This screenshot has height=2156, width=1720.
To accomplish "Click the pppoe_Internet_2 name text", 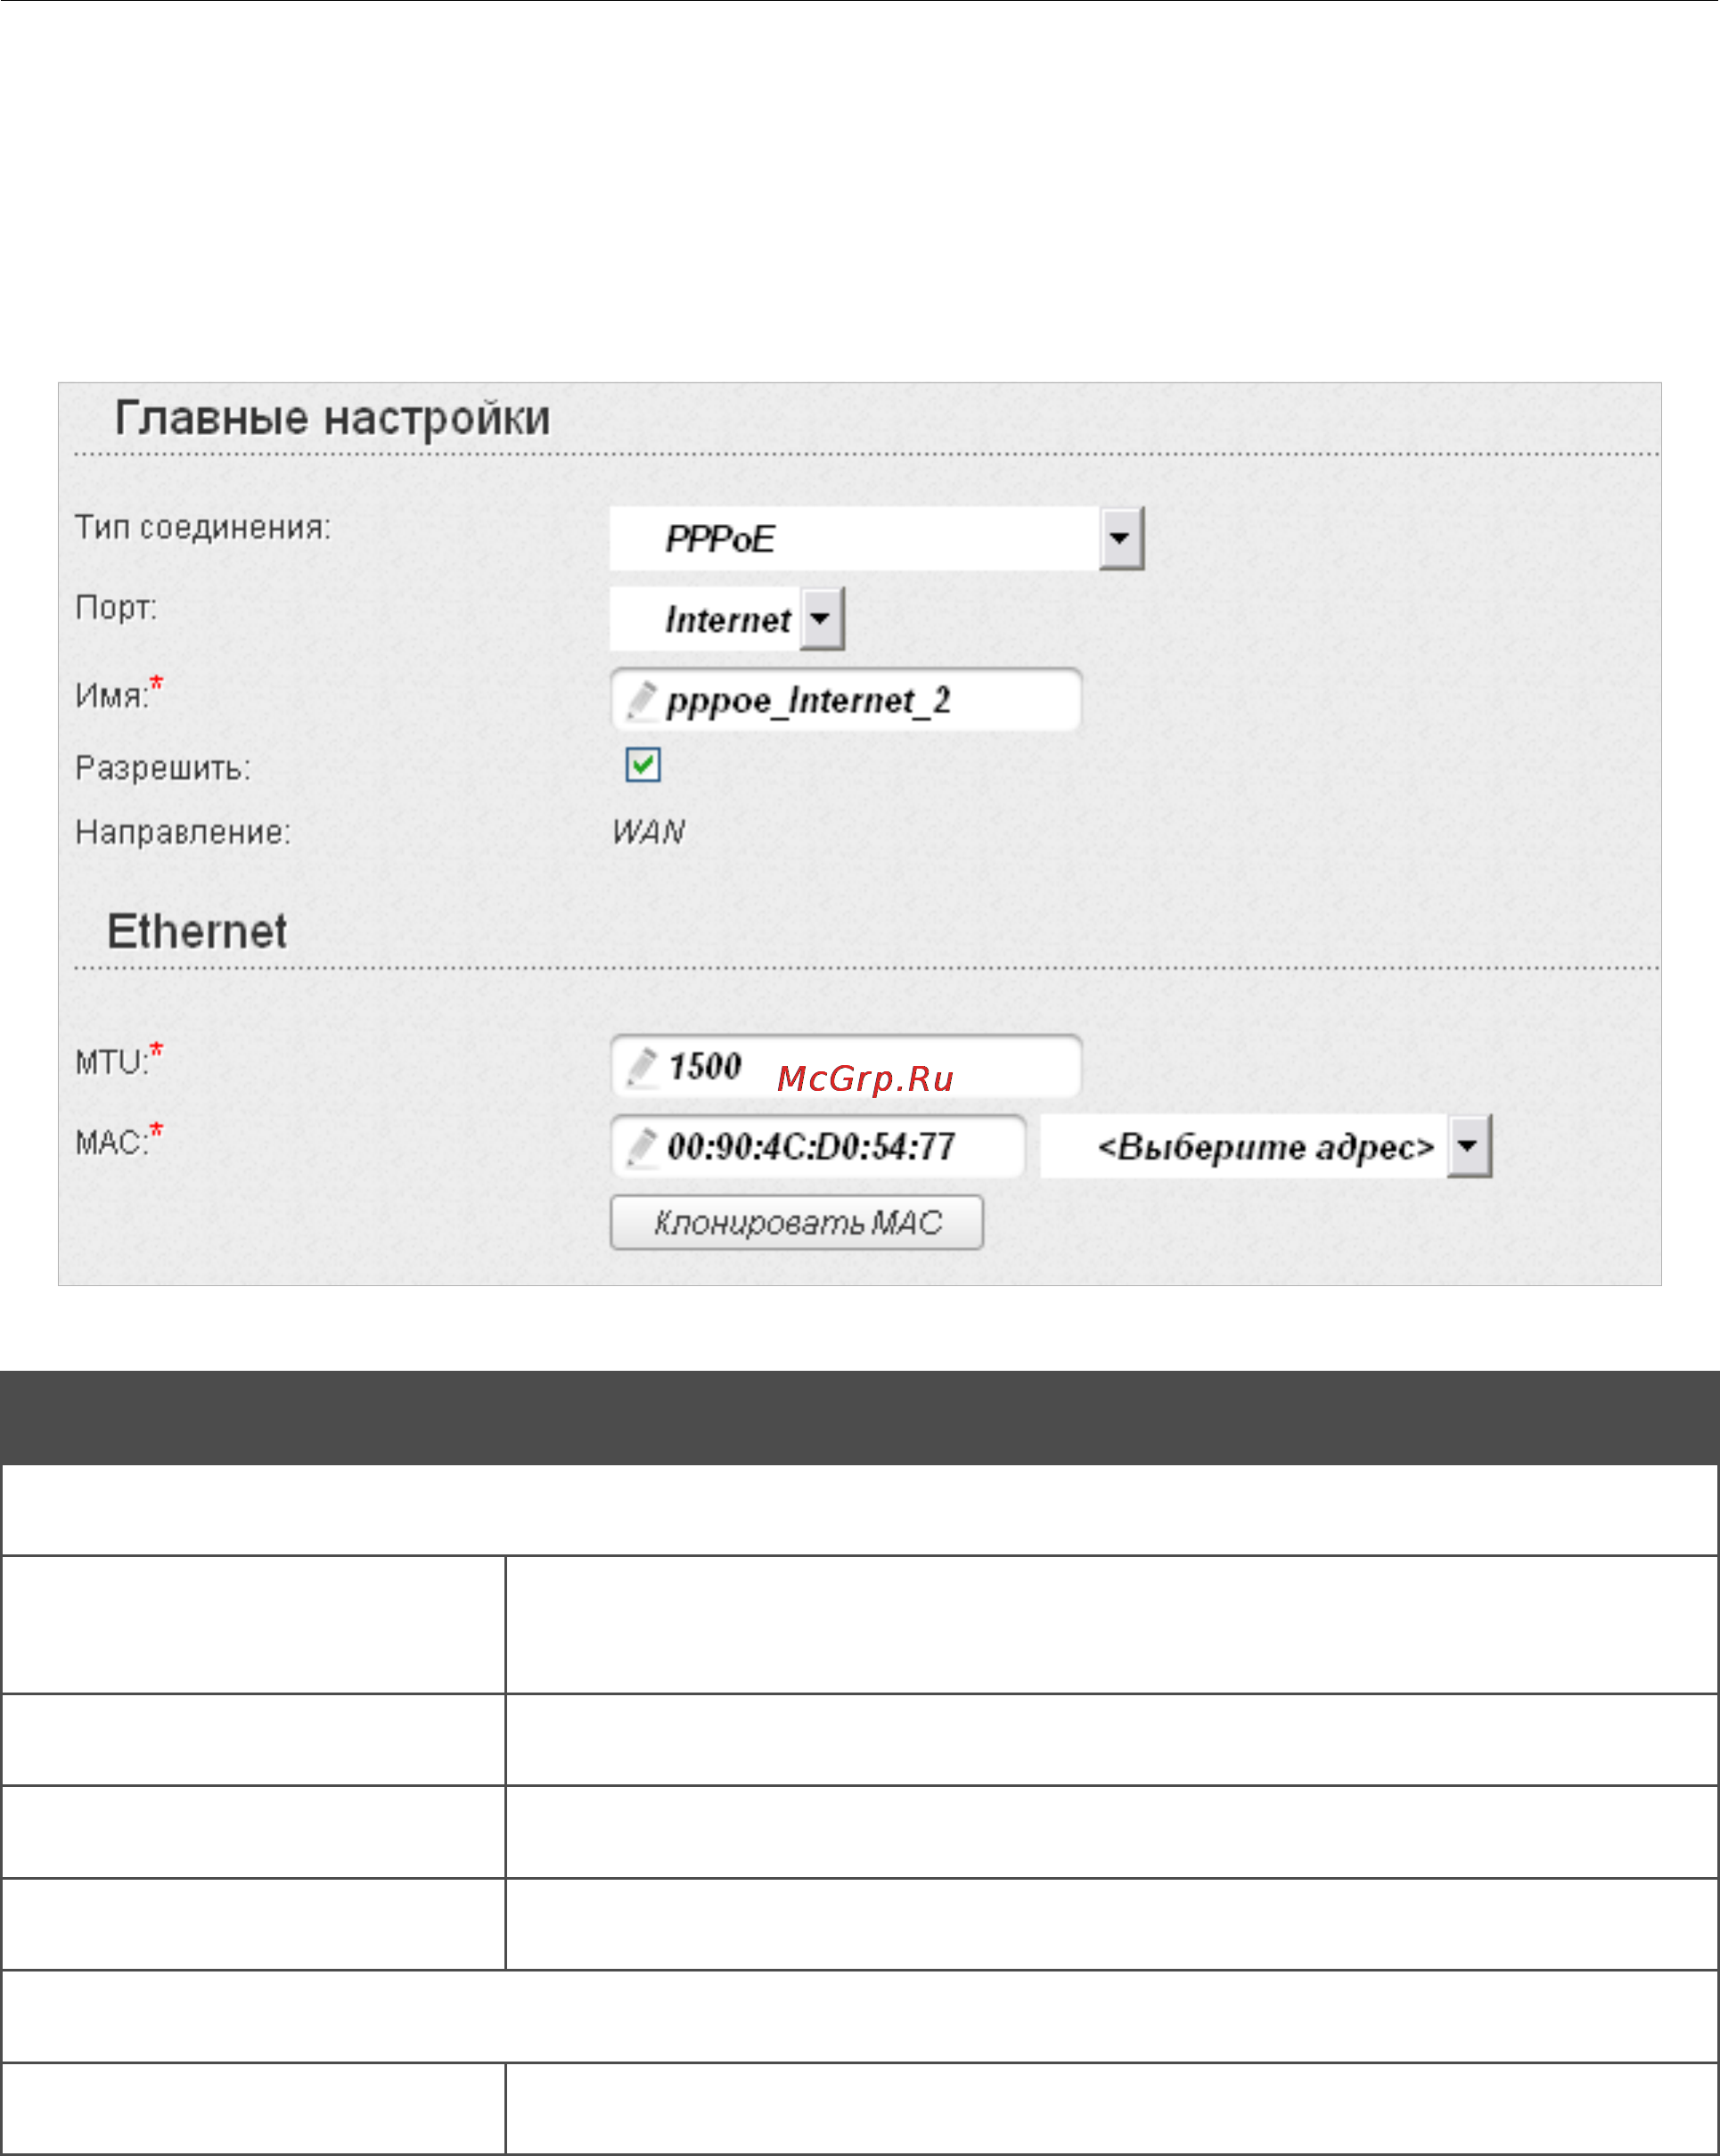I will (x=808, y=701).
